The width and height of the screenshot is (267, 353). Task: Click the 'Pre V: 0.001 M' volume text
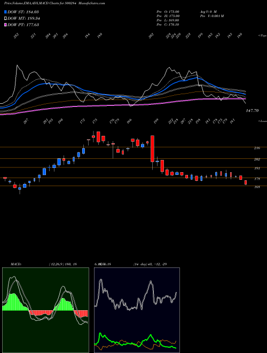click(x=211, y=16)
